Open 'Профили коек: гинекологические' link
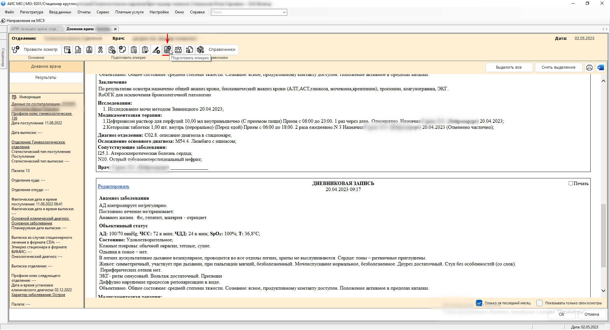Viewport: 610px width, 330px height. [x=42, y=116]
